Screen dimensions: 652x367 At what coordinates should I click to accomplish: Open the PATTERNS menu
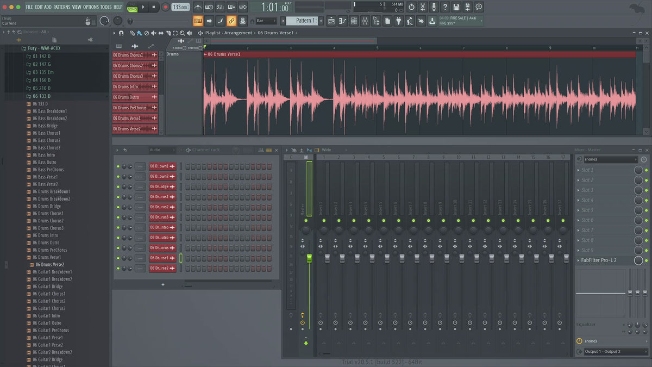(x=62, y=7)
